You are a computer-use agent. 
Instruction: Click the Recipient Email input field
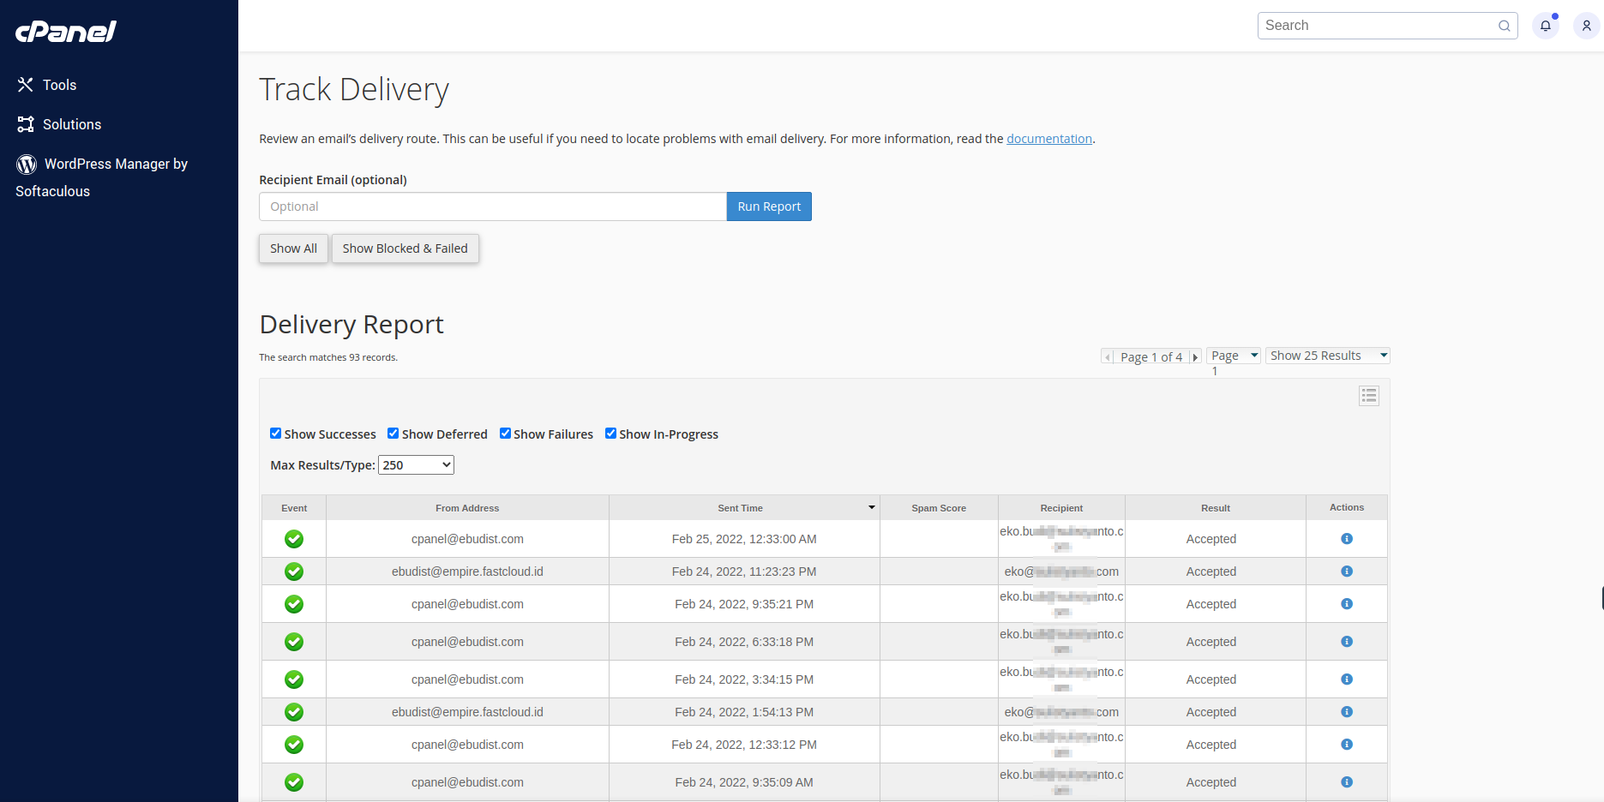[492, 206]
